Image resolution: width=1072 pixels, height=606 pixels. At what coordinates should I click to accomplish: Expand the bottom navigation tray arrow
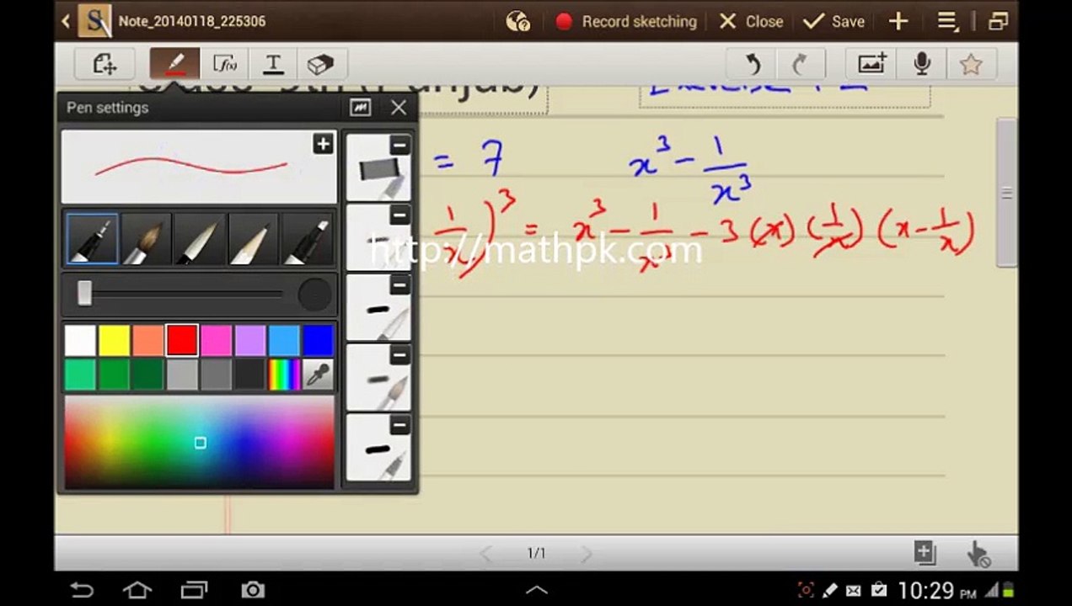coord(536,590)
